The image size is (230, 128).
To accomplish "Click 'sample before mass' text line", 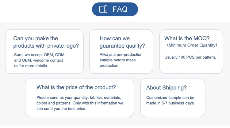I will click(117, 60).
